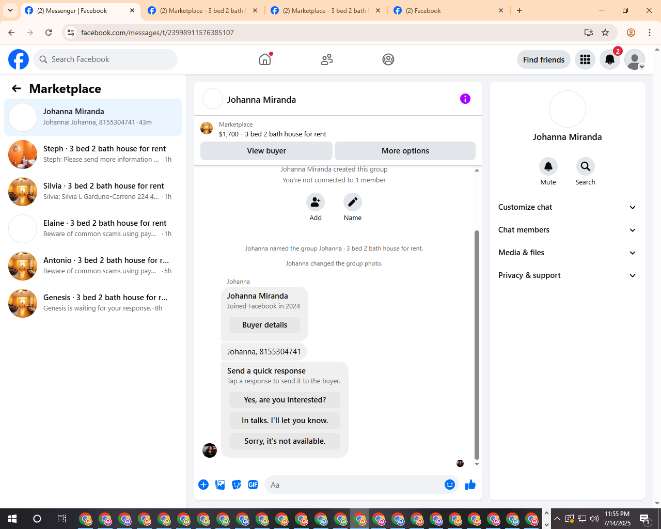Send quick response 'Sorry, it's not available.'

(x=285, y=441)
